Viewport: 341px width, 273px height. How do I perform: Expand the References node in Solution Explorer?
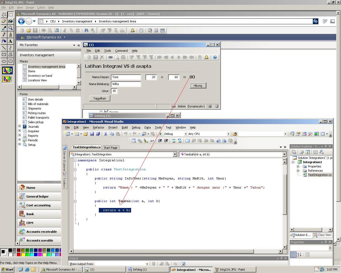coord(298,171)
